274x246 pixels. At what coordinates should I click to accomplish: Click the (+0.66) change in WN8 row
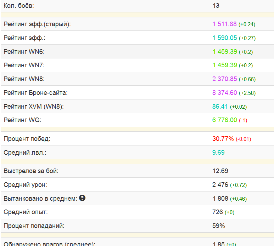click(247, 79)
